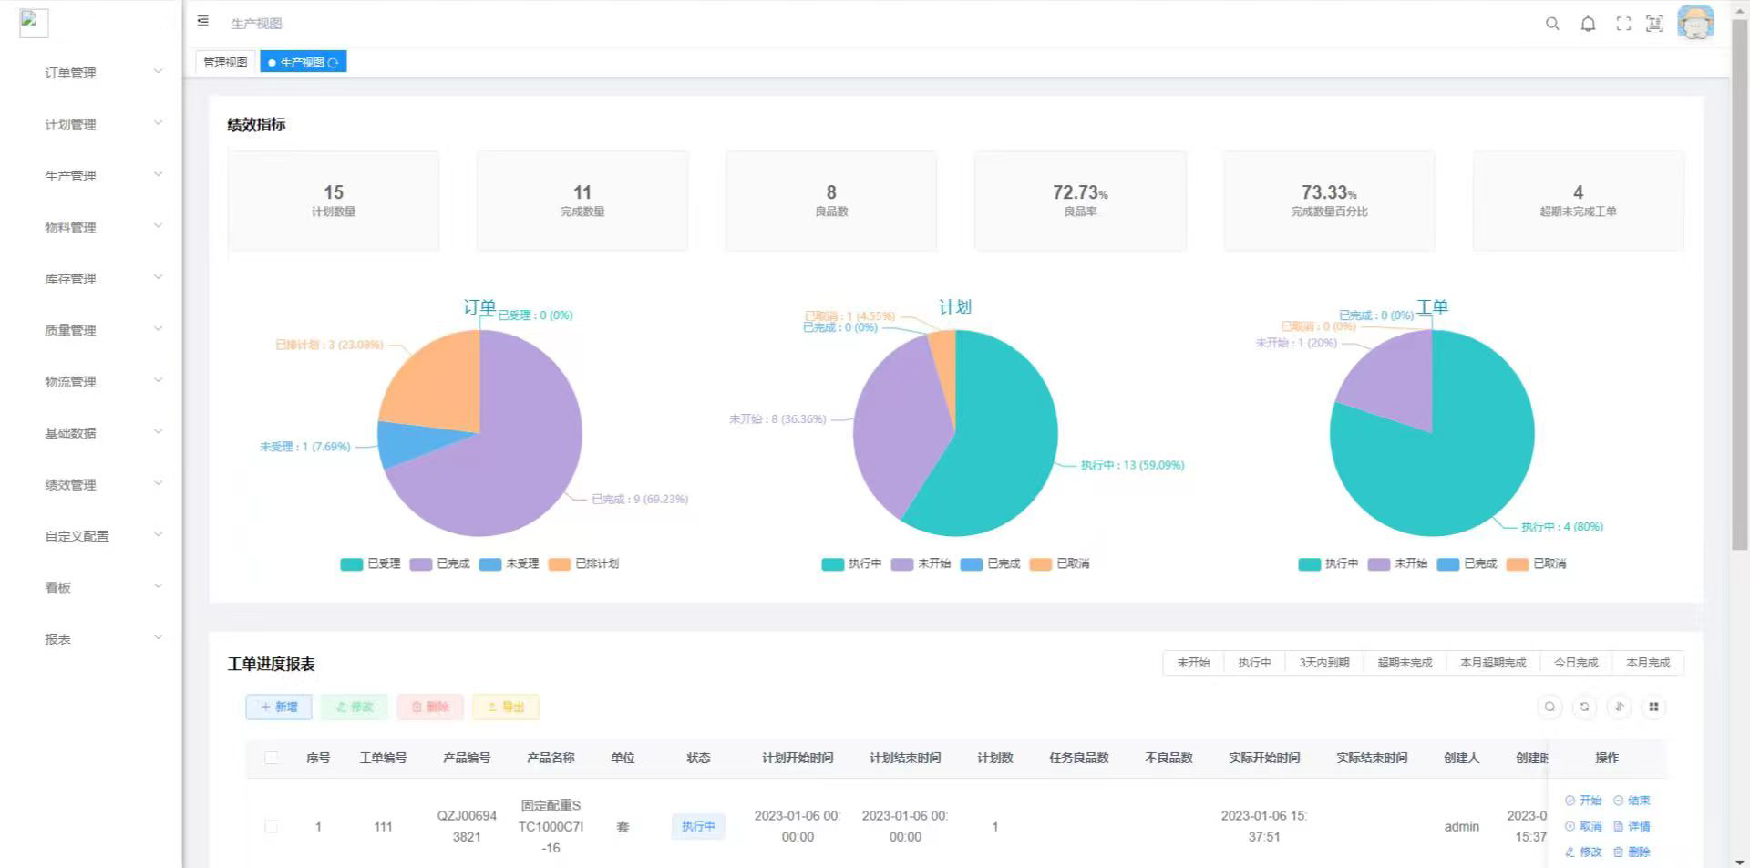Toggle 执行中 legend in 计划 chart
The image size is (1750, 868).
[x=851, y=563]
